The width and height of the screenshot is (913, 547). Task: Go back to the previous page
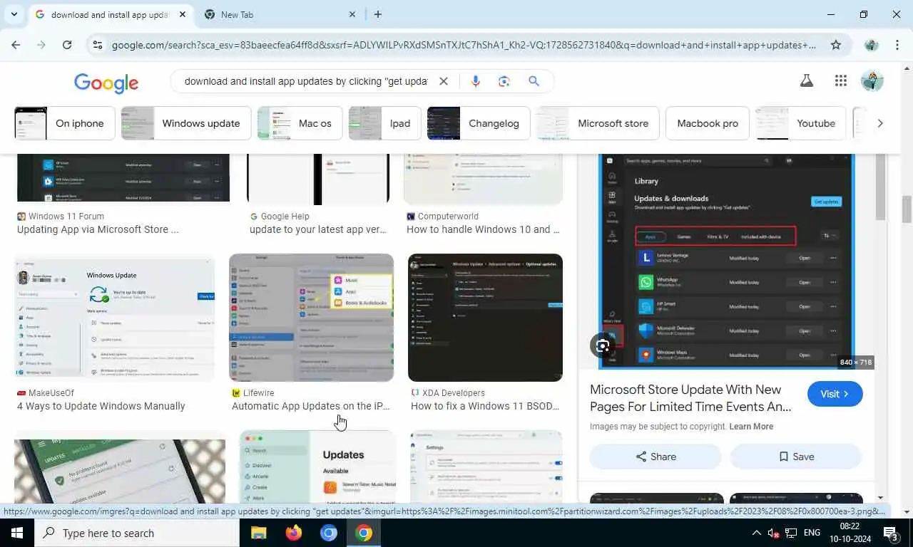click(x=16, y=45)
